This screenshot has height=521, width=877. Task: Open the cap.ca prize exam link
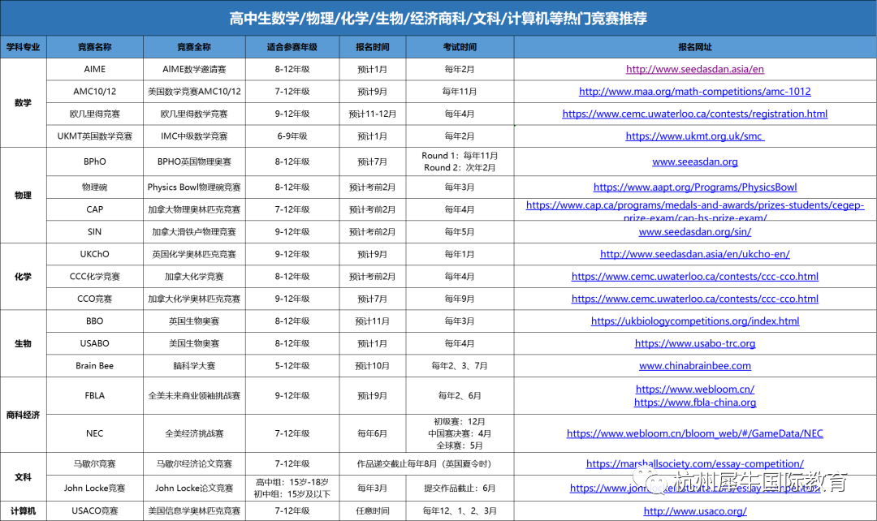[x=694, y=211]
